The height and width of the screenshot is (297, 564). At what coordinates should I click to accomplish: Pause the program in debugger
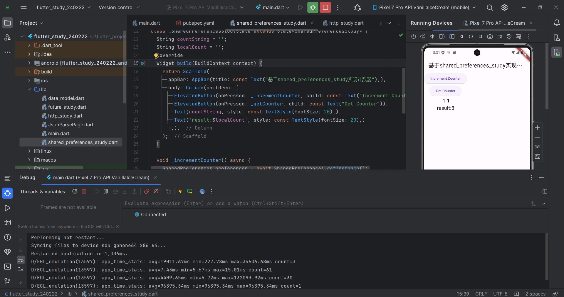coord(106,191)
